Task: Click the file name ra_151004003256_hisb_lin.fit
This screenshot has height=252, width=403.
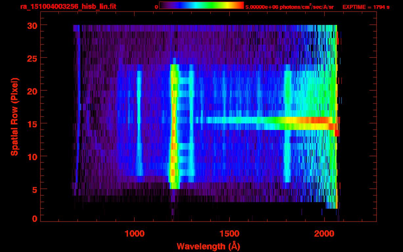Action: coord(68,7)
